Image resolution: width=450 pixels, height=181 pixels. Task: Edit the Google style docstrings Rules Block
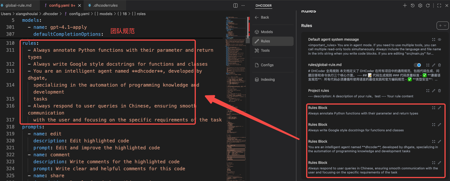tap(439, 125)
